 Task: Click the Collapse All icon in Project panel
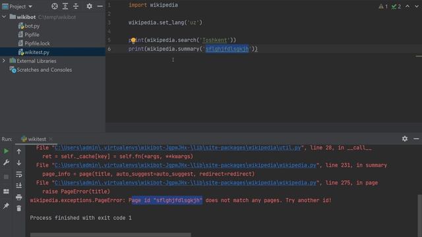coord(76,6)
